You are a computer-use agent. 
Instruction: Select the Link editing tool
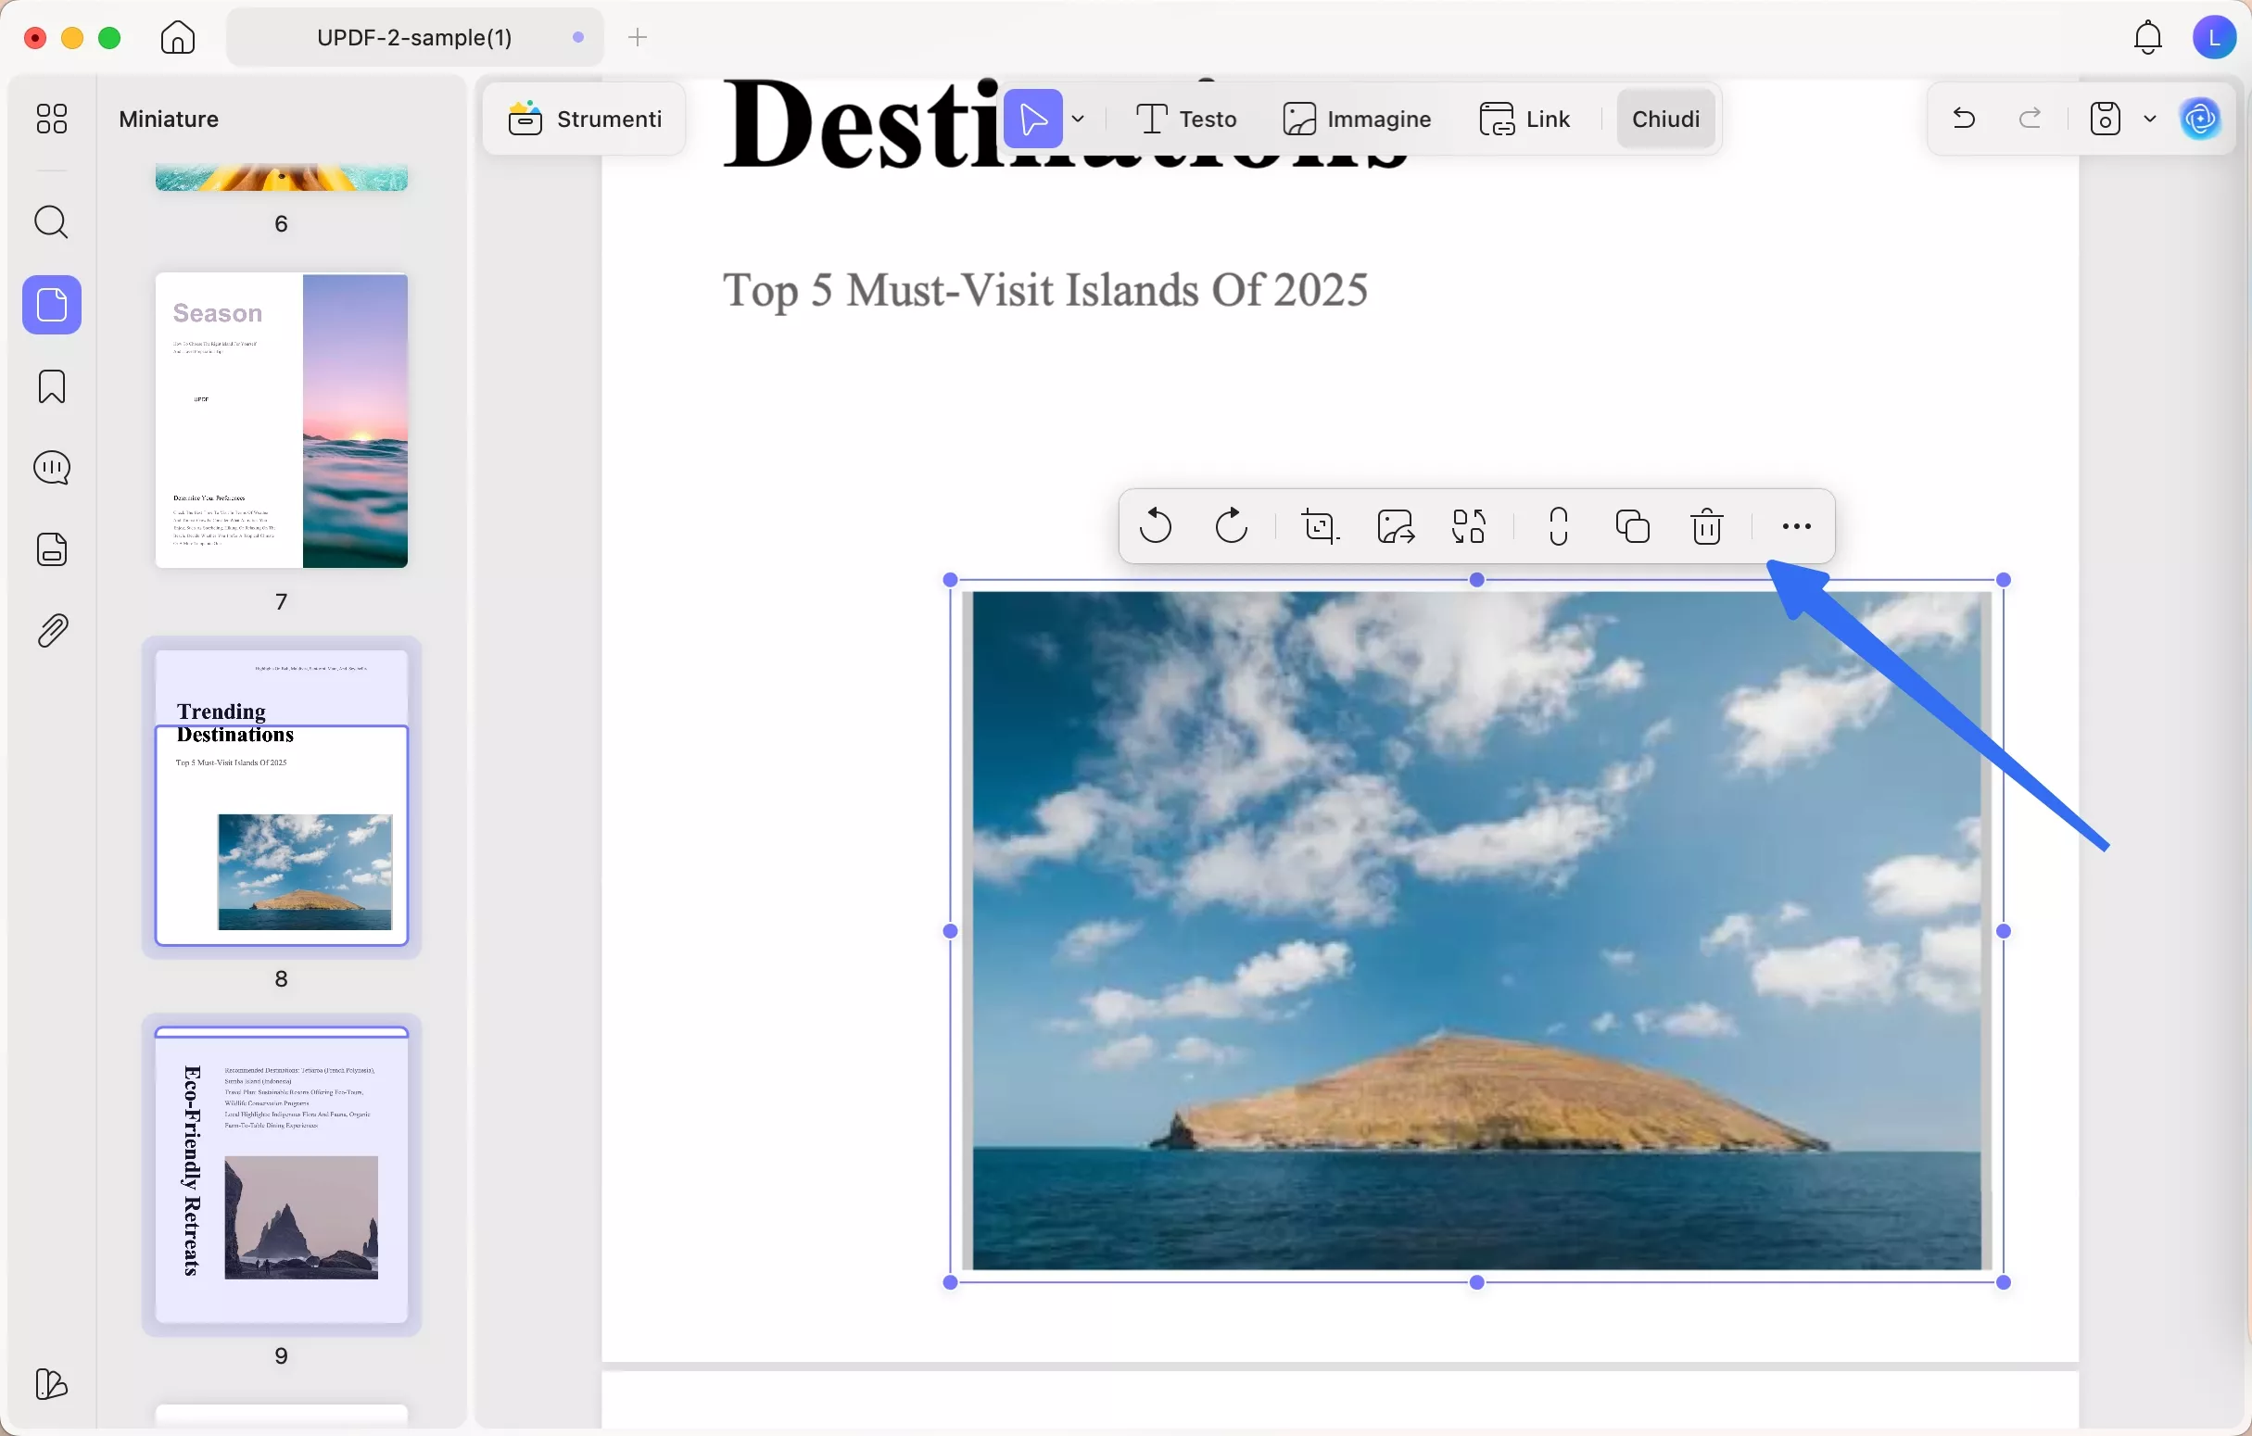click(x=1525, y=119)
